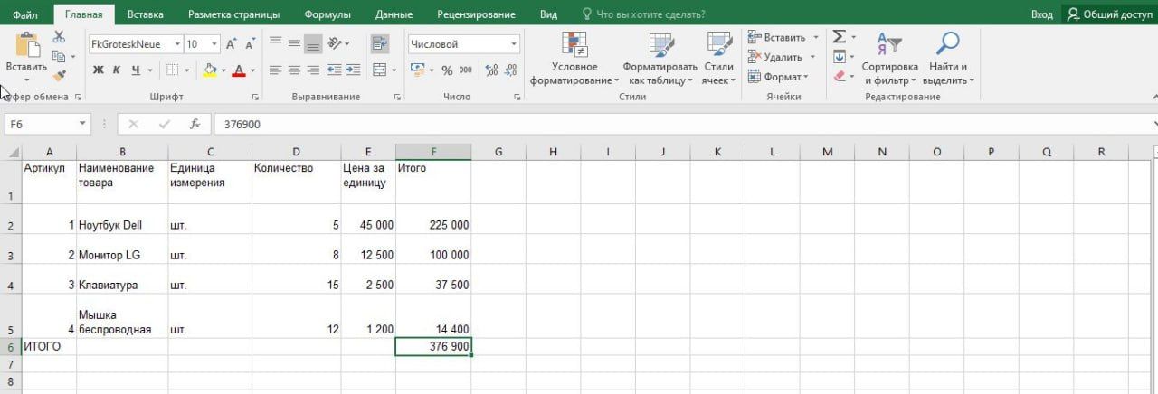The height and width of the screenshot is (394, 1158).
Task: Switch to the Рецензирование tab
Action: (x=476, y=14)
